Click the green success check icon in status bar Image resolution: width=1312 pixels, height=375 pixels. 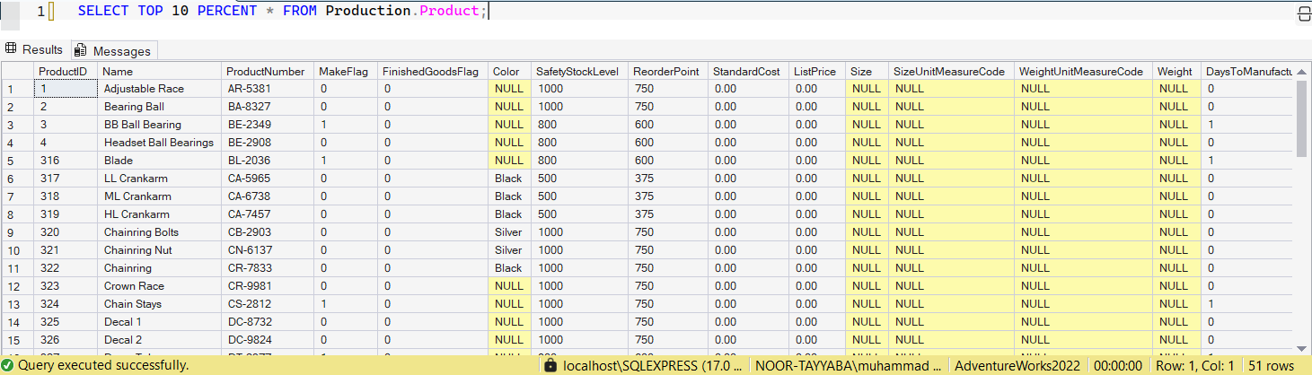pyautogui.click(x=8, y=366)
